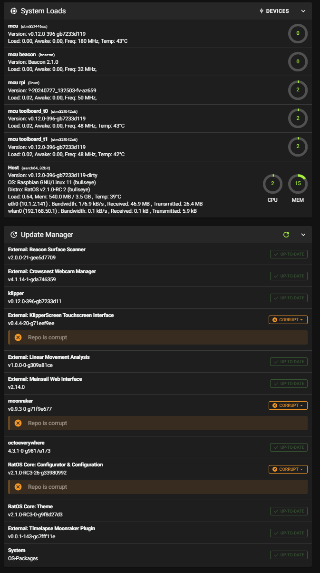The image size is (320, 573).
Task: Click error icon in RatOS Configurator alert
Action: click(x=18, y=487)
